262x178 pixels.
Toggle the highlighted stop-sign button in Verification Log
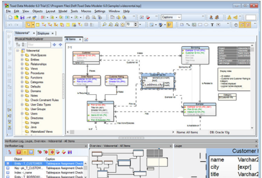(x=52, y=152)
